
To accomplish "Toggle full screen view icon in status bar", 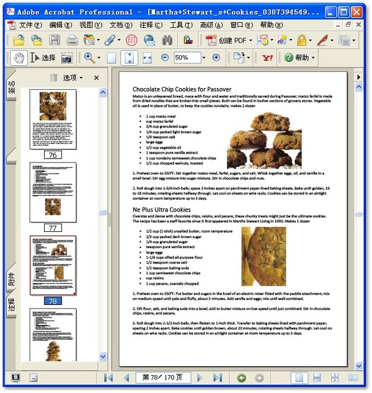I will point(15,378).
